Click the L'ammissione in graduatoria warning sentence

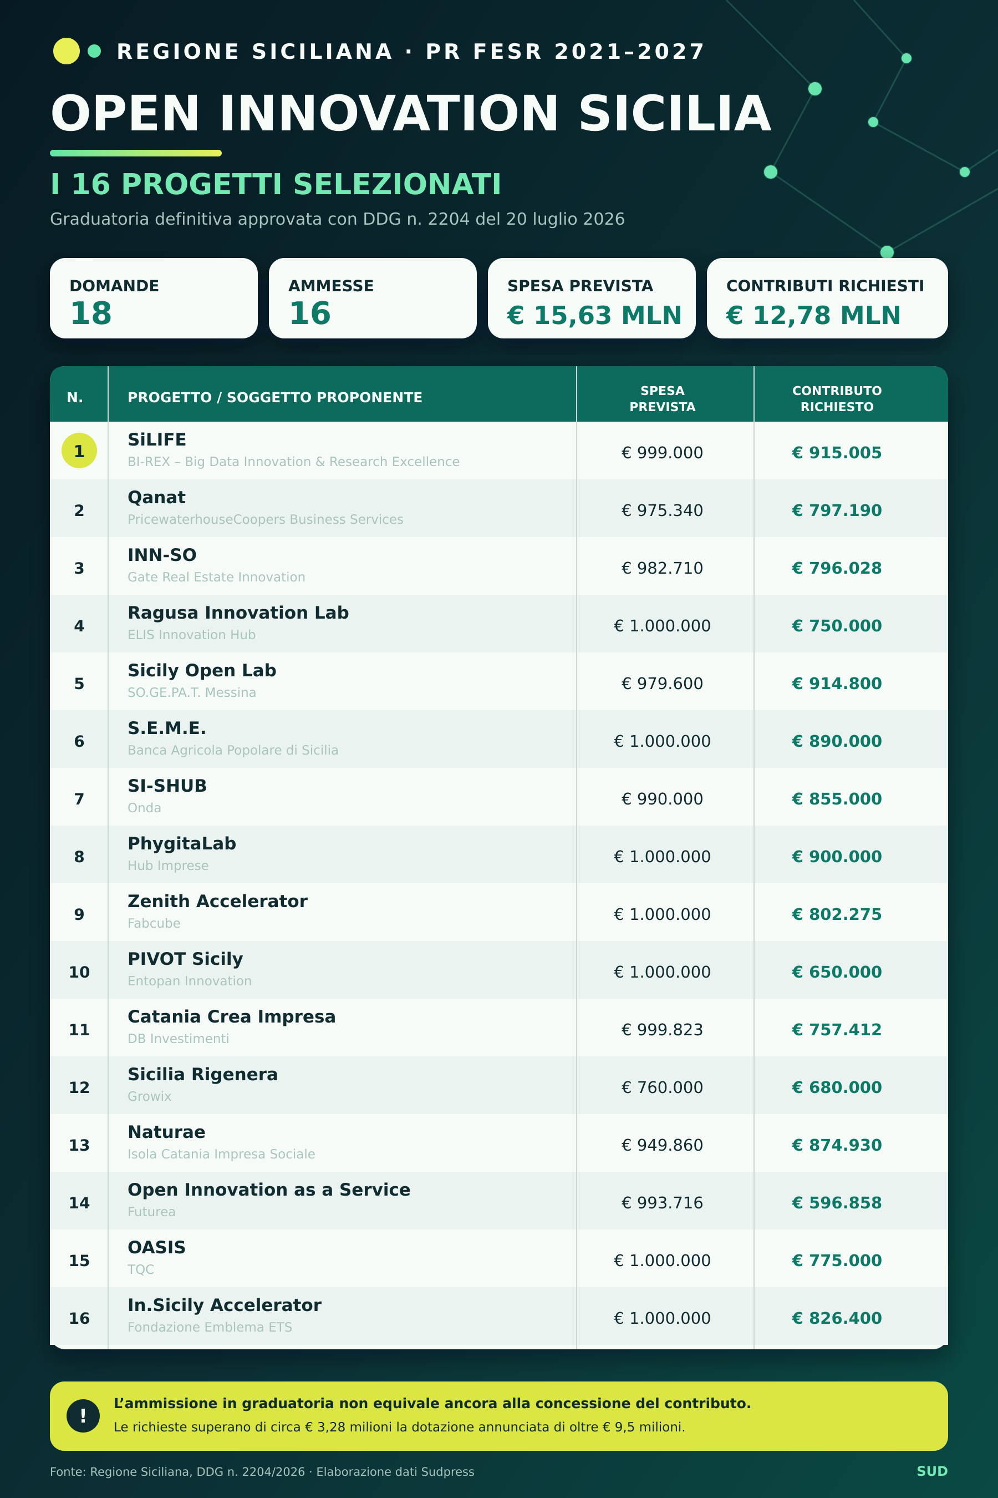432,1404
